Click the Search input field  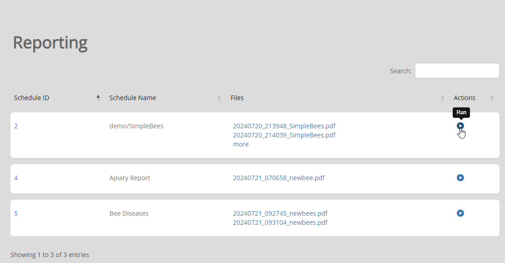[x=457, y=71]
